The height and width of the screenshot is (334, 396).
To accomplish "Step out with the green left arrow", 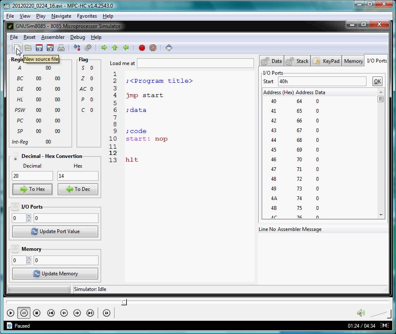I will coord(126,48).
